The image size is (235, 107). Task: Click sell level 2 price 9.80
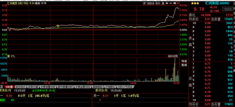(x=208, y=56)
